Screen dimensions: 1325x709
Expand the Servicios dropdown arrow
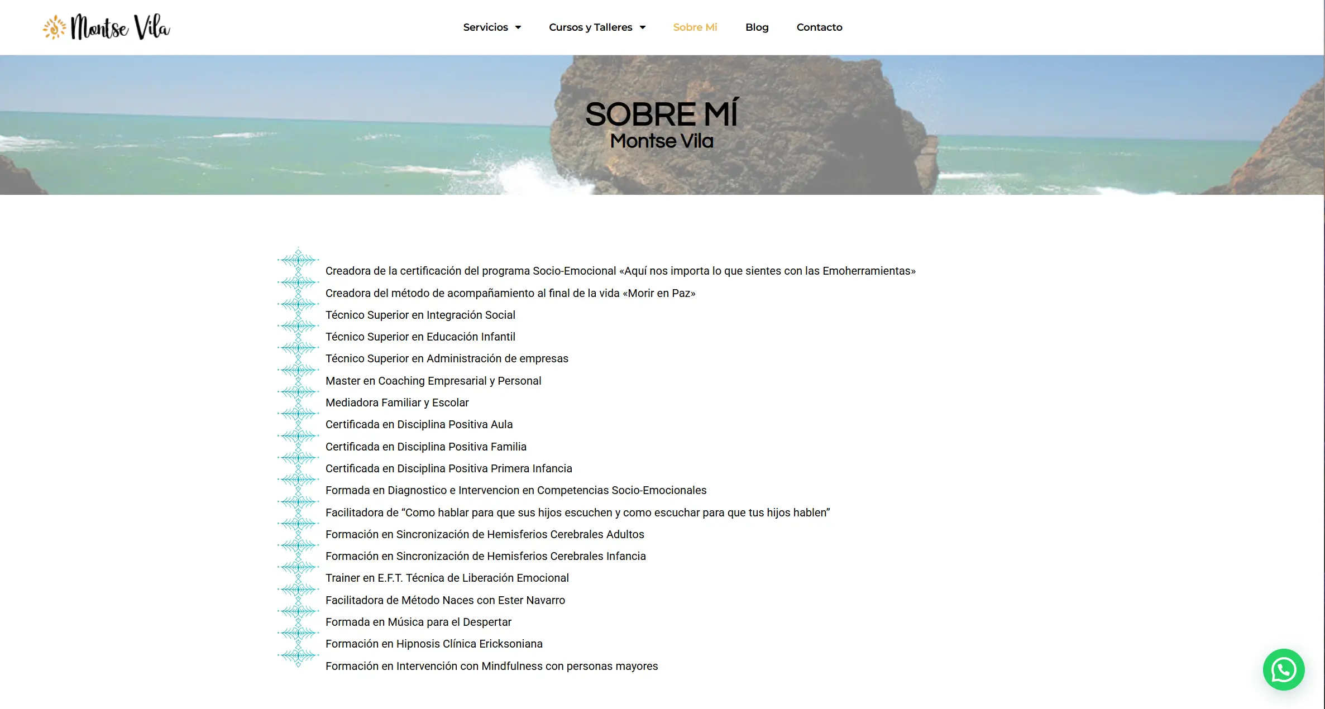click(518, 27)
